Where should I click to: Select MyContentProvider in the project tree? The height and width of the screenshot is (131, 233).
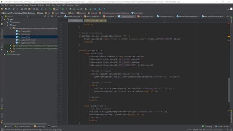(28, 40)
